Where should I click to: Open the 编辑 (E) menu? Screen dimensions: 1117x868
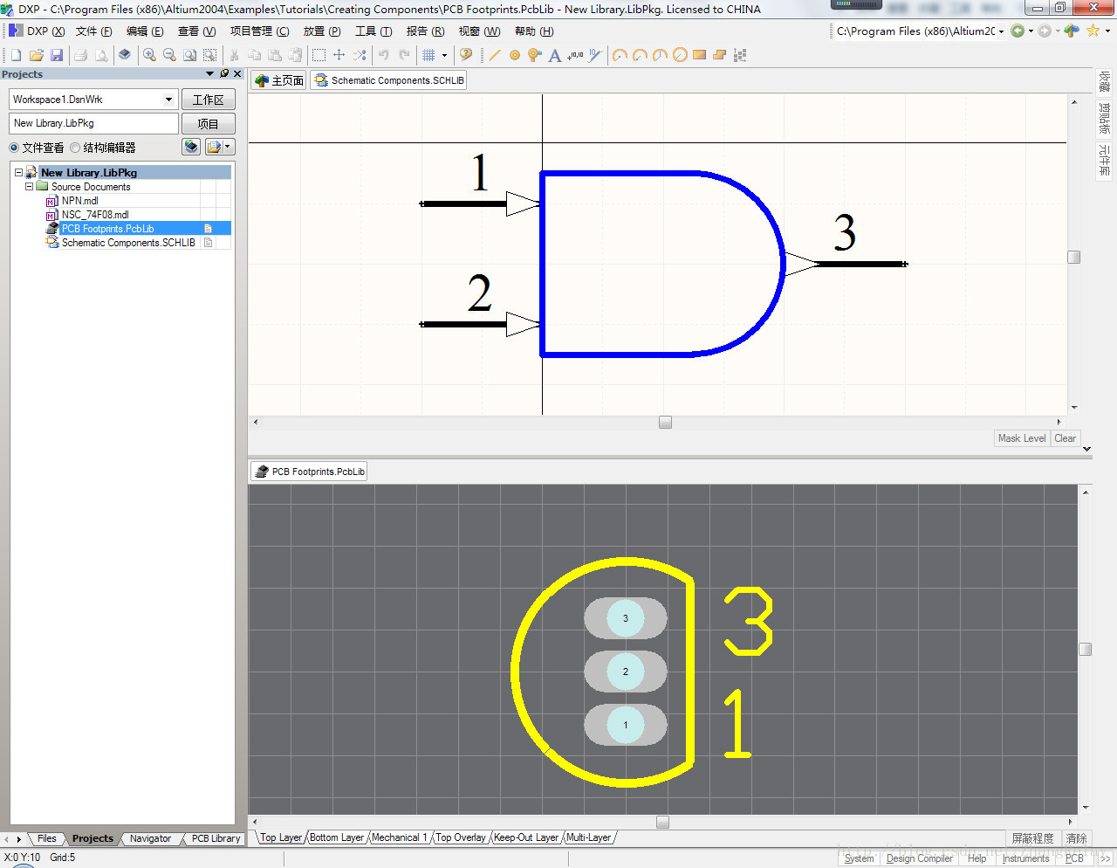coord(144,31)
